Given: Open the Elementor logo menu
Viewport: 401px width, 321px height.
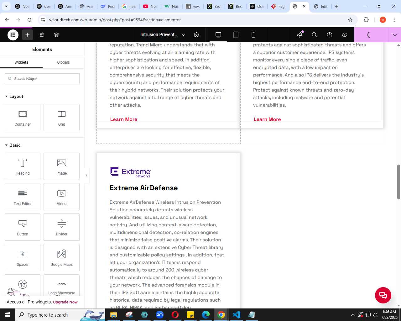Looking at the screenshot, I should point(13,35).
